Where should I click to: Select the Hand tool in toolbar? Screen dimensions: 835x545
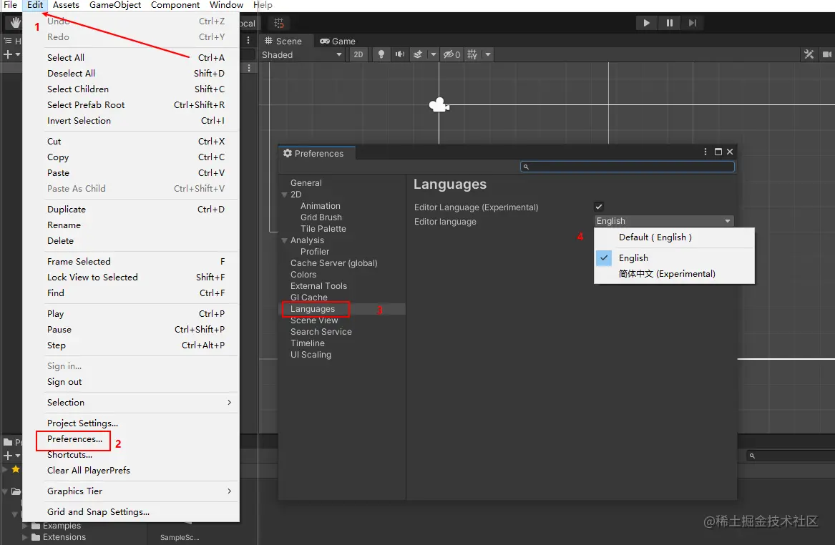(15, 23)
